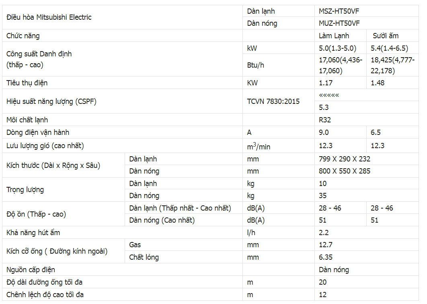
Task: Select the cooling power consumption 1.17
Action: click(326, 83)
